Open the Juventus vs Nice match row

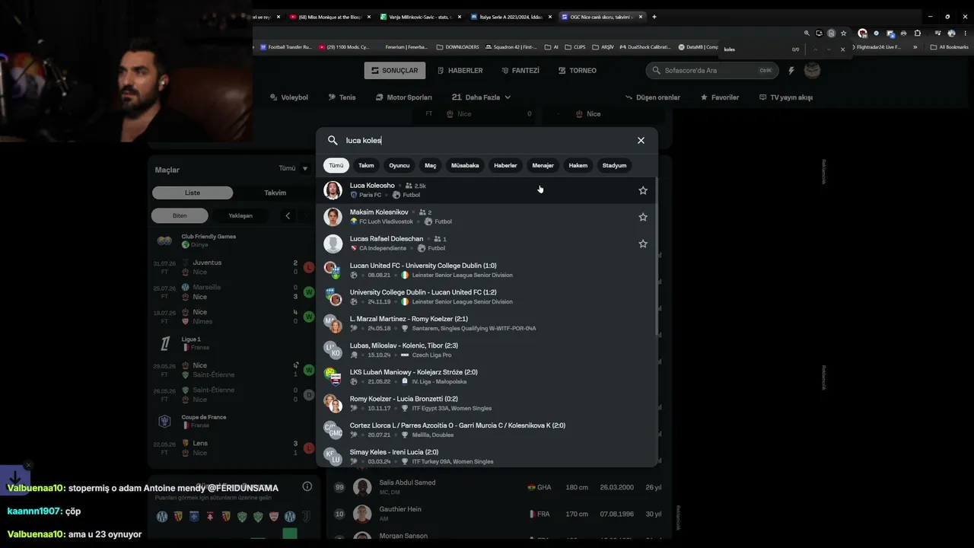[231, 267]
